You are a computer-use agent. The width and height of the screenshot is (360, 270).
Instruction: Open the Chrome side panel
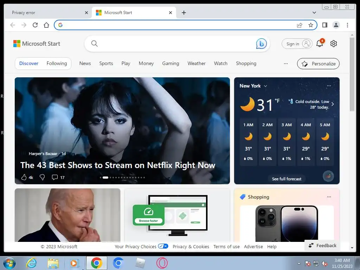pyautogui.click(x=324, y=25)
